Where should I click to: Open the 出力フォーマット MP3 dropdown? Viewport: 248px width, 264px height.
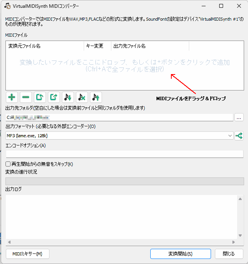point(120,136)
